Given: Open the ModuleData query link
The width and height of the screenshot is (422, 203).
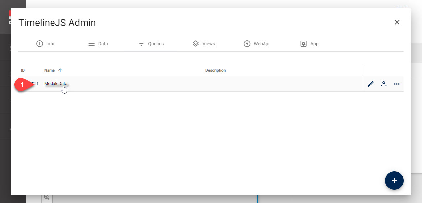Looking at the screenshot, I should 56,84.
